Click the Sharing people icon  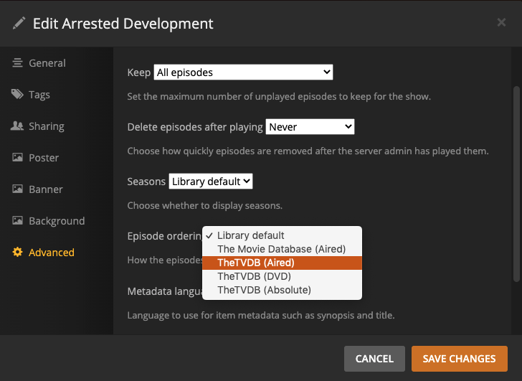[x=17, y=126]
